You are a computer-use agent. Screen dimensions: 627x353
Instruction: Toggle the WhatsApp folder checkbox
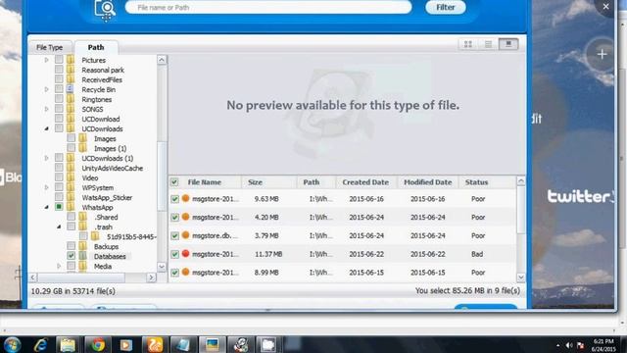click(x=59, y=207)
